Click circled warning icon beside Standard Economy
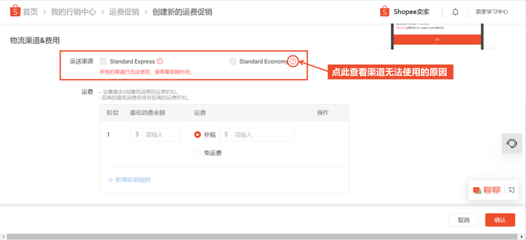The height and width of the screenshot is (240, 526). point(293,61)
